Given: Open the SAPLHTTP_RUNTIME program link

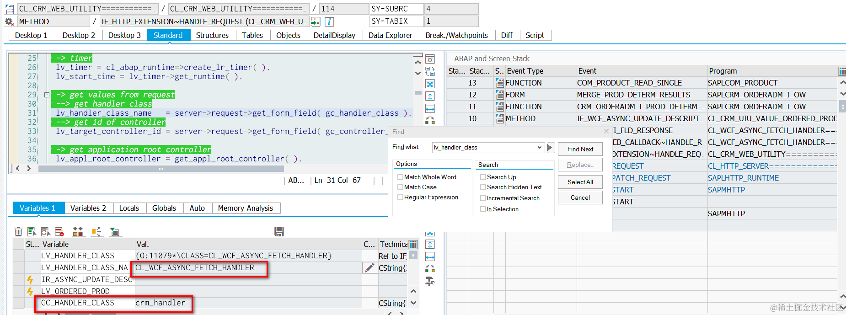Looking at the screenshot, I should [x=743, y=178].
